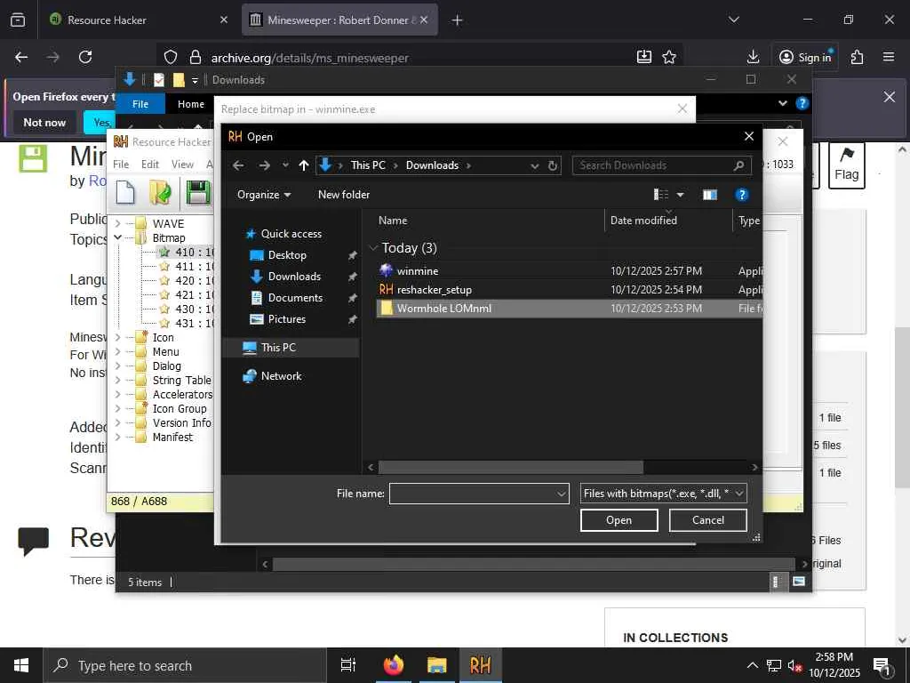The image size is (910, 683).
Task: Click Firefox reload page button
Action: point(85,57)
